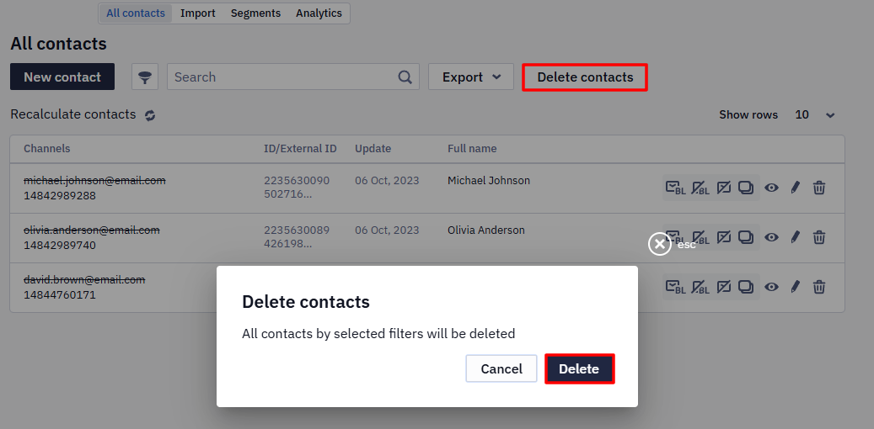
Task: Confirm with the Delete button in dialog
Action: (x=579, y=369)
